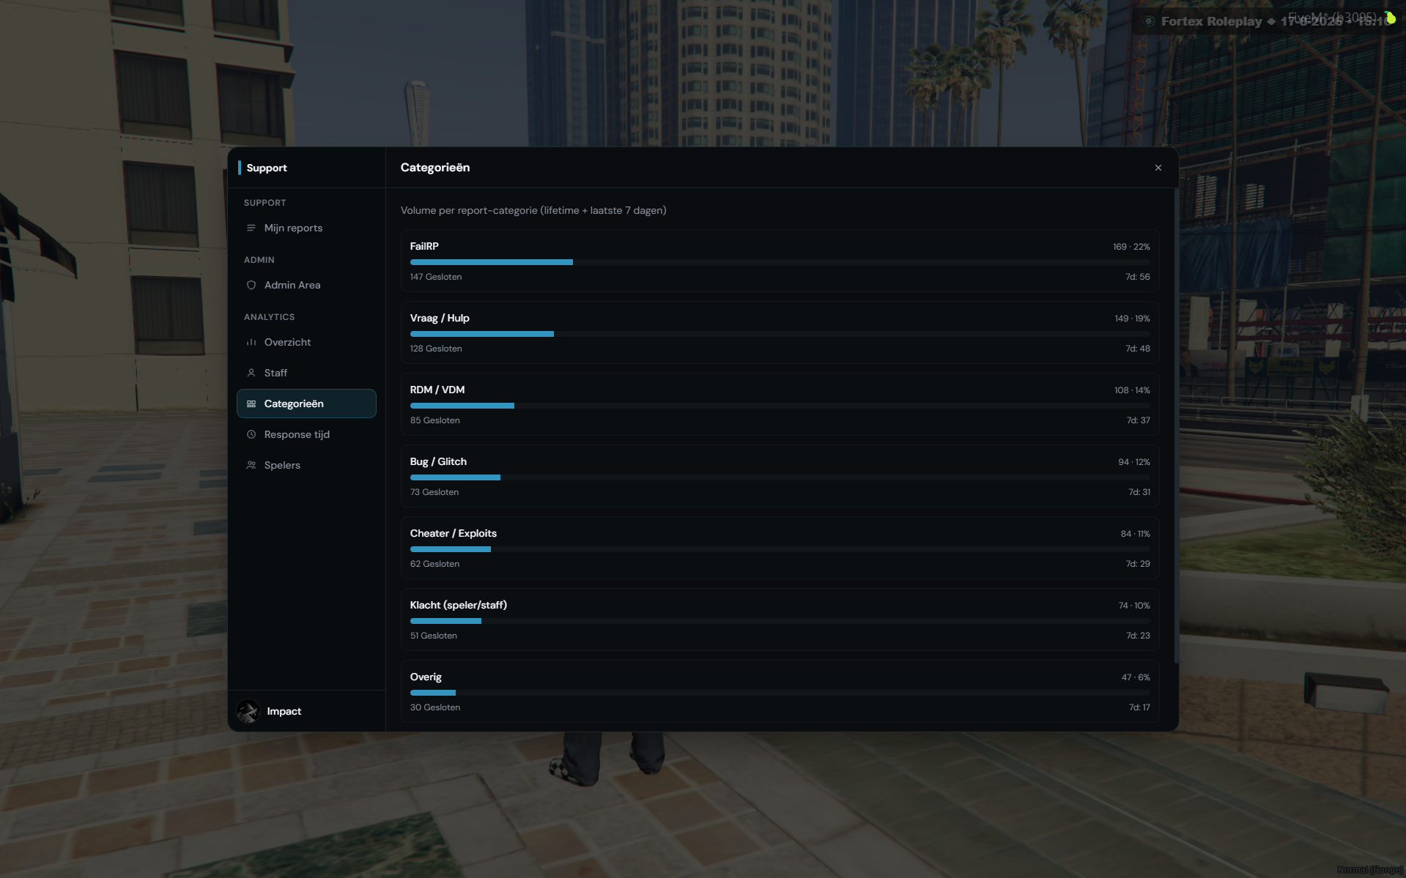Select the Cheater / Exploits category title
The width and height of the screenshot is (1406, 878).
click(454, 533)
